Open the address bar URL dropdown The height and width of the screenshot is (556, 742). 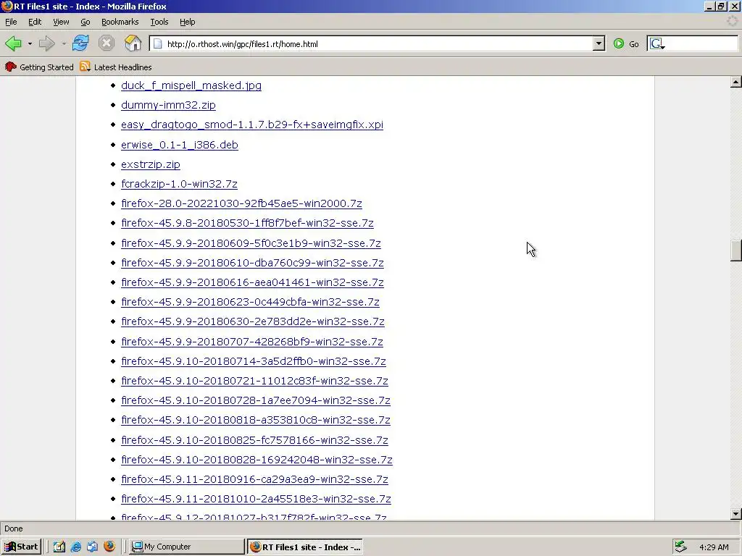[599, 44]
